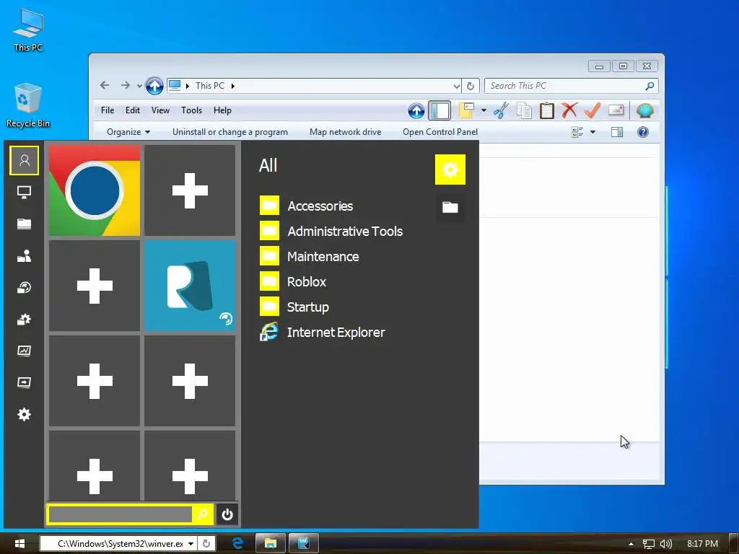The height and width of the screenshot is (554, 739).
Task: Click Map network drive
Action: [x=346, y=133]
